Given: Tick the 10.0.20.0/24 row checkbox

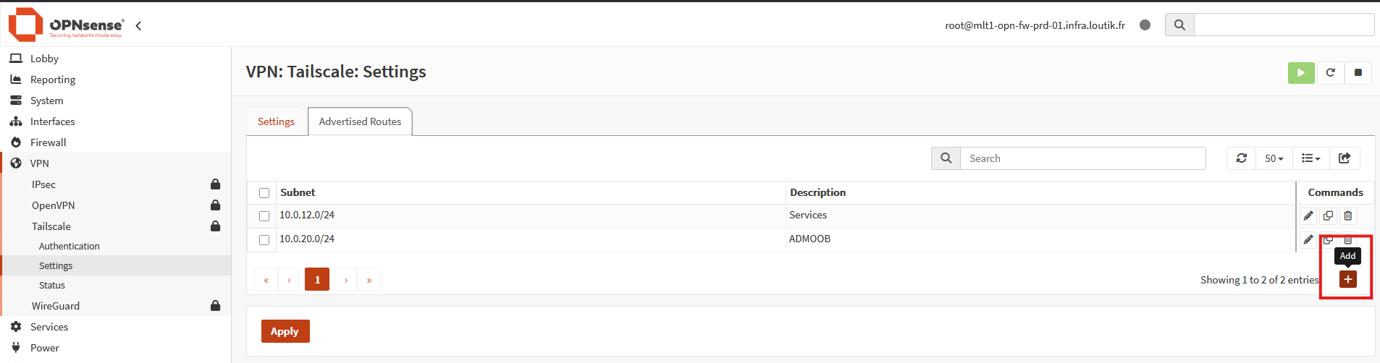Looking at the screenshot, I should [x=264, y=240].
